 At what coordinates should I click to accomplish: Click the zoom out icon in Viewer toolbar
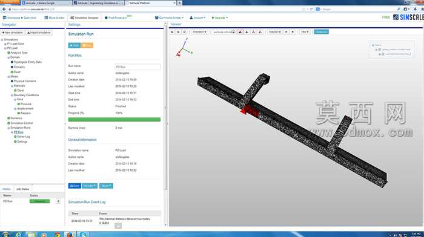tap(178, 32)
